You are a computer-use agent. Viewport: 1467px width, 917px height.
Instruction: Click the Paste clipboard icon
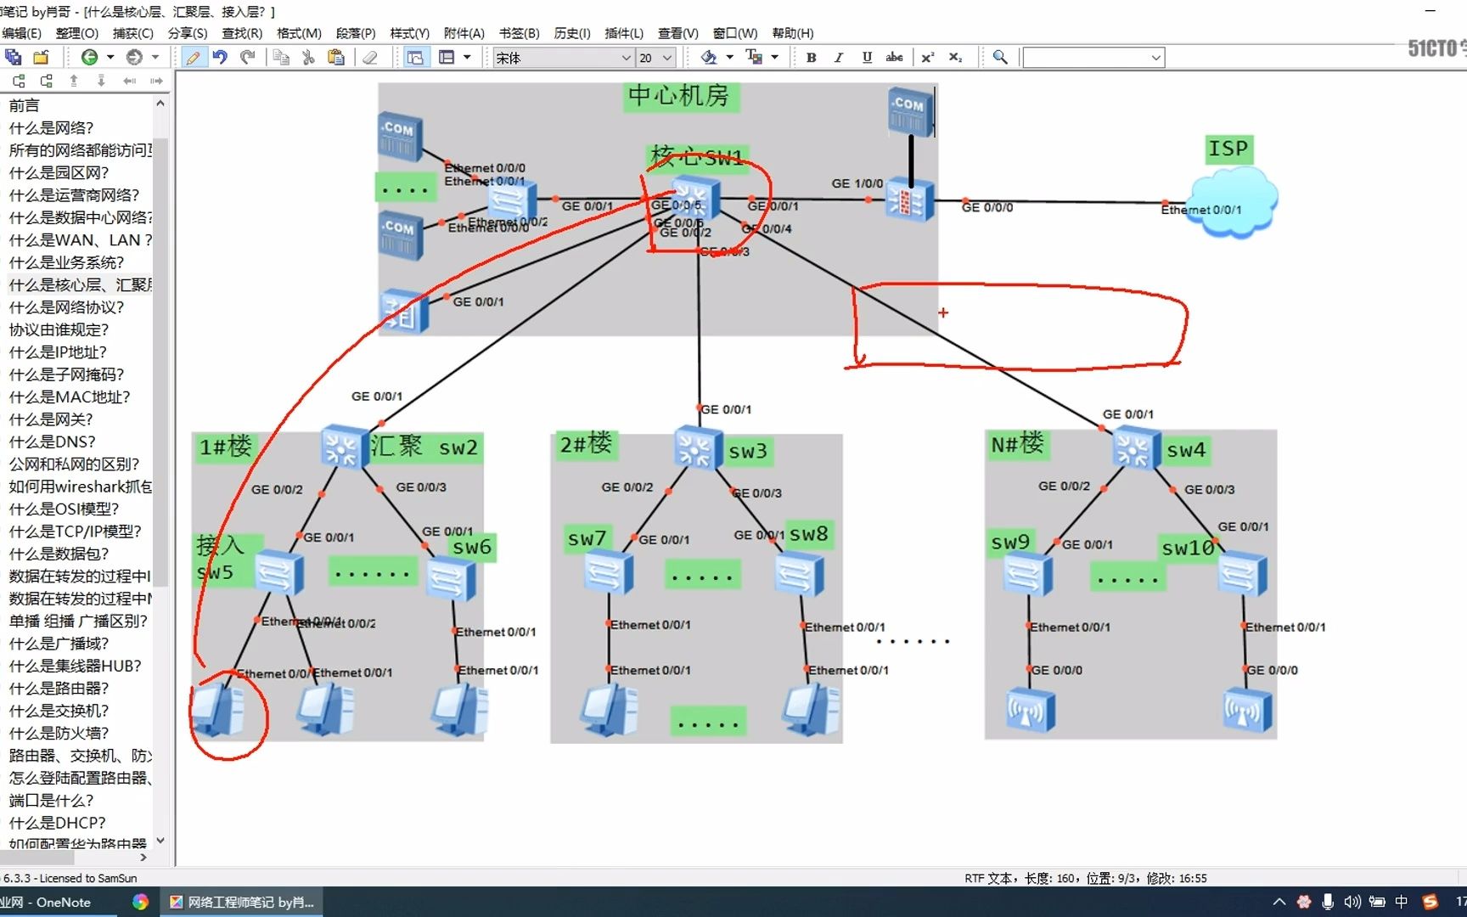336,57
